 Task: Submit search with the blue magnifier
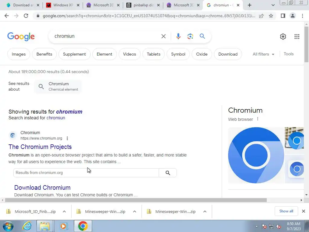point(202,36)
